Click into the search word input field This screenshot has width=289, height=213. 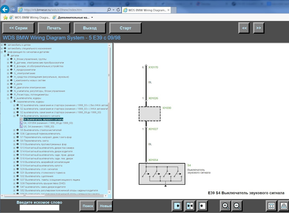tap(39, 208)
